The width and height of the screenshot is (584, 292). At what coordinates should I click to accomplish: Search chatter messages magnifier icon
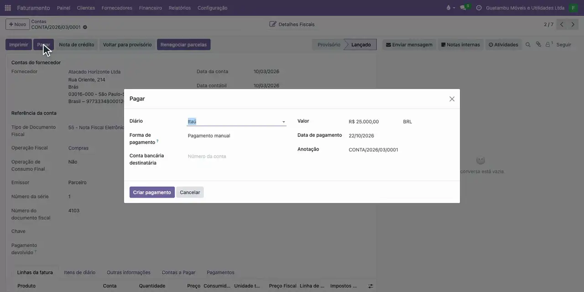pos(528,45)
